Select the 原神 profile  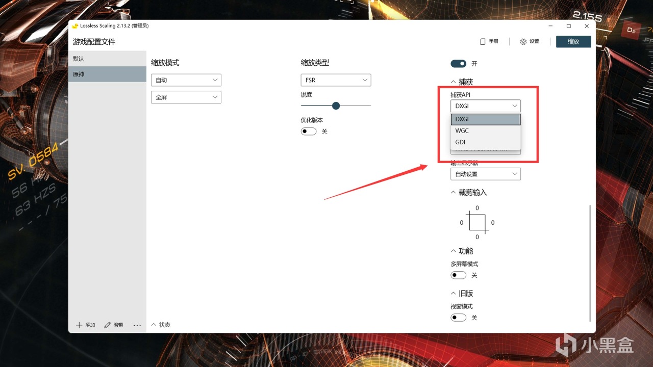tap(107, 74)
